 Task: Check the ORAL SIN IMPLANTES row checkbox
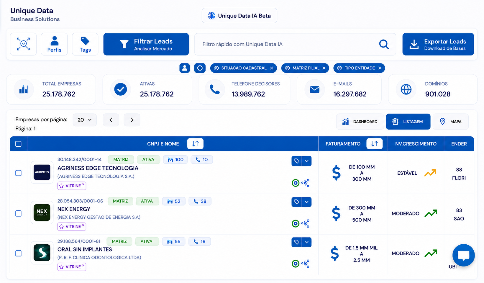click(18, 253)
